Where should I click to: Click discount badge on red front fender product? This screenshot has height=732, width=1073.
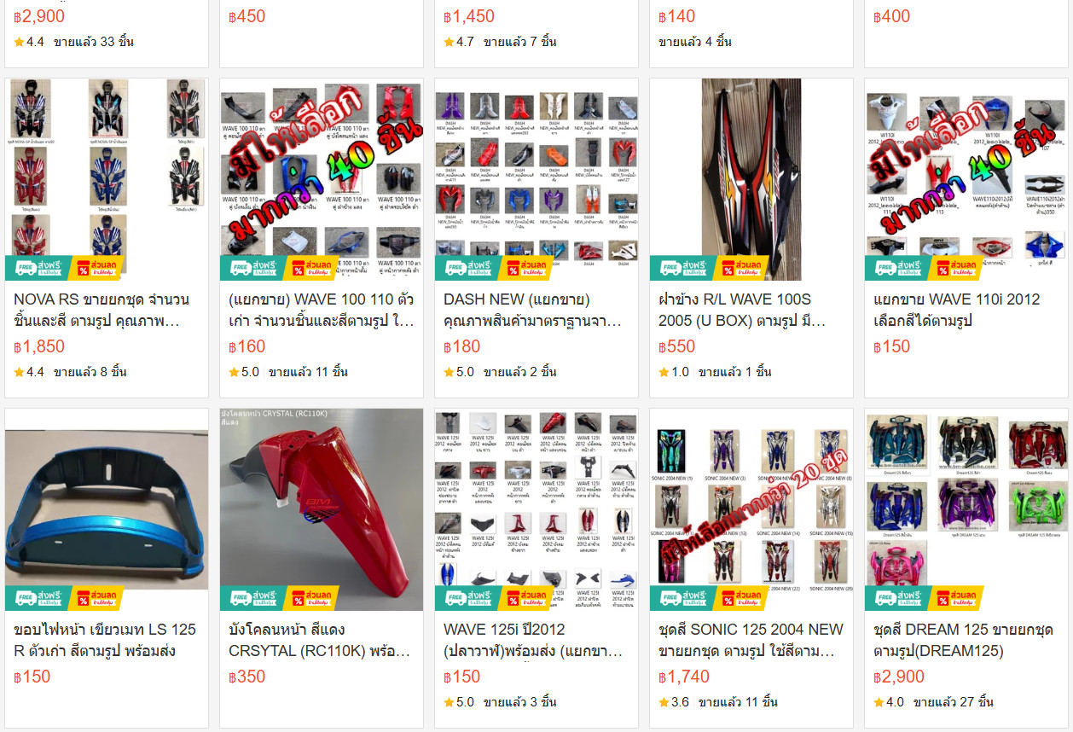310,598
